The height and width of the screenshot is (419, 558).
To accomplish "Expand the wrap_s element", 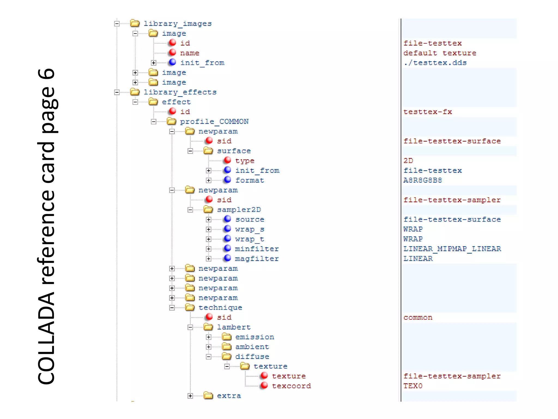I will pos(208,229).
